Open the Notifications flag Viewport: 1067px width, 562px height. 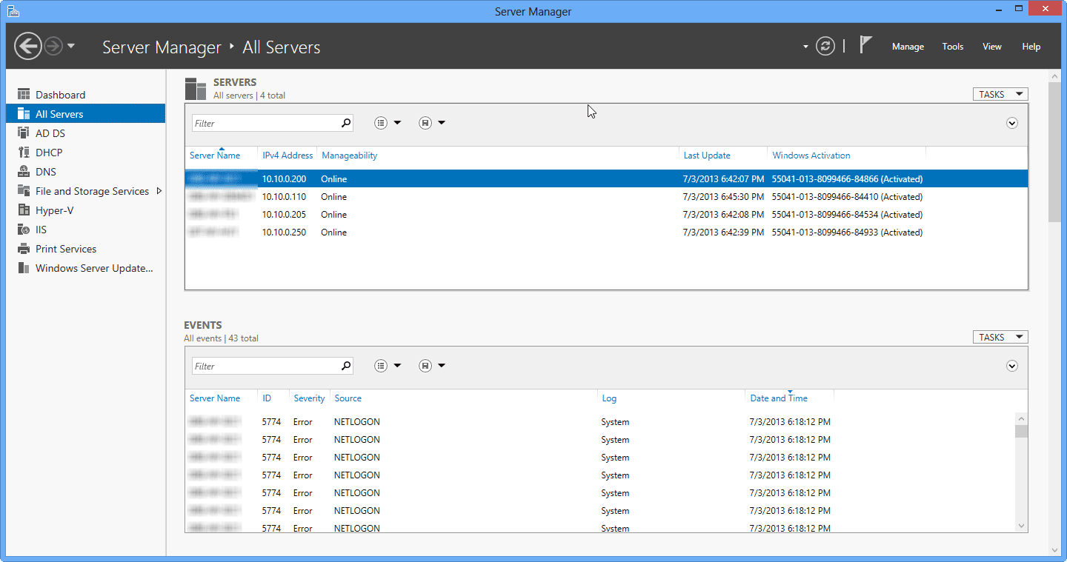point(865,45)
